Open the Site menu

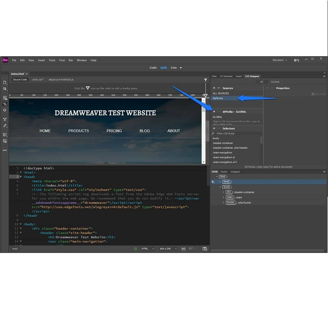point(71,60)
